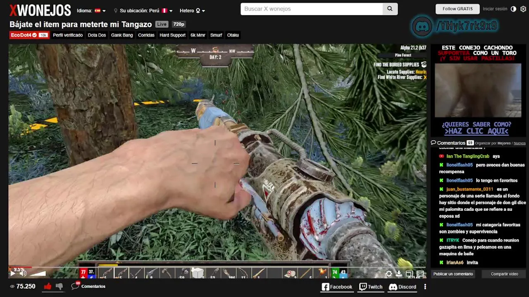Select the Dota Dos tag
Image resolution: width=529 pixels, height=297 pixels.
[x=97, y=35]
